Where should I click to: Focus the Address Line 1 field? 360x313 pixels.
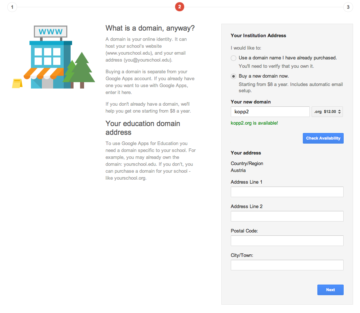point(287,192)
